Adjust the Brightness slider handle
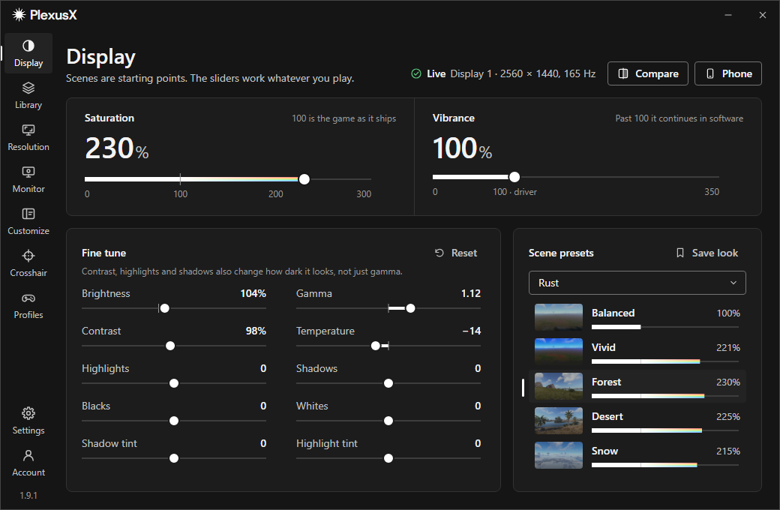This screenshot has height=510, width=780. [165, 308]
